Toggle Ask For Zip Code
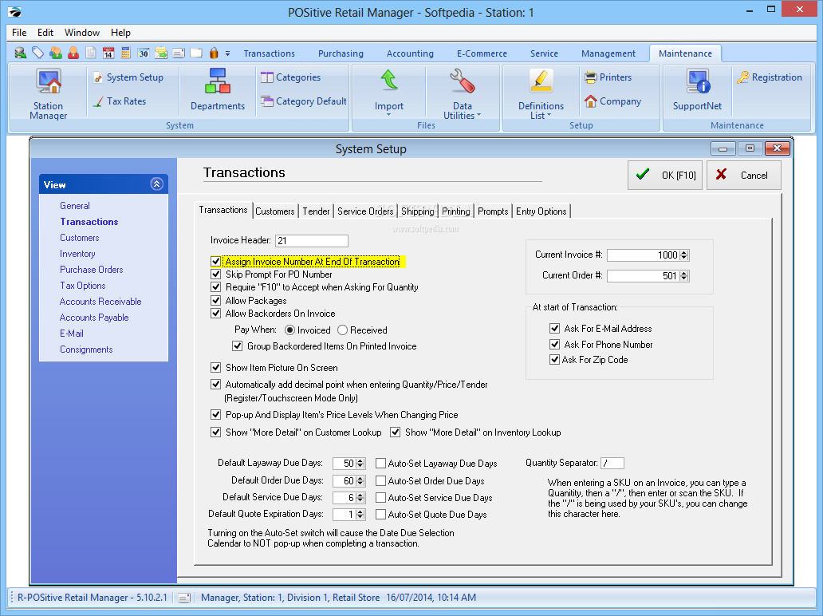 point(554,360)
